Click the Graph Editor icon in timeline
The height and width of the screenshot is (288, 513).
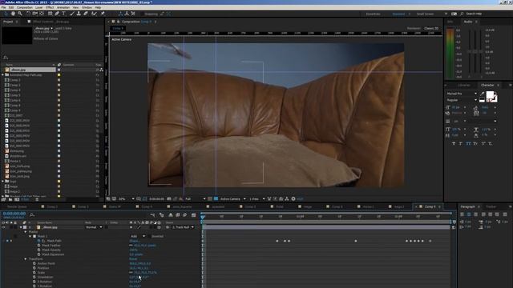click(x=194, y=215)
